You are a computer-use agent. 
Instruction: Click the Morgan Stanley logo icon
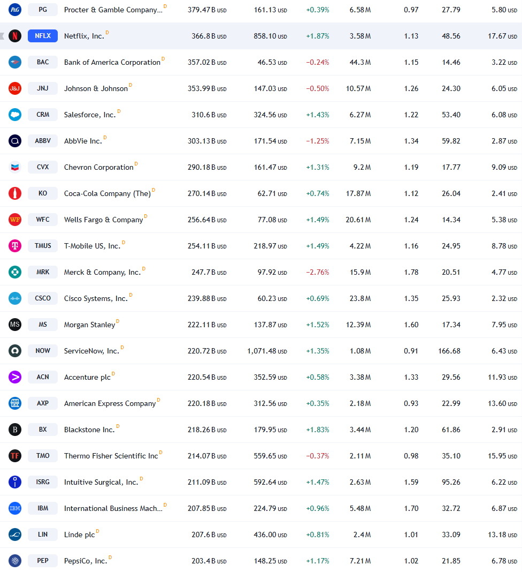[15, 325]
